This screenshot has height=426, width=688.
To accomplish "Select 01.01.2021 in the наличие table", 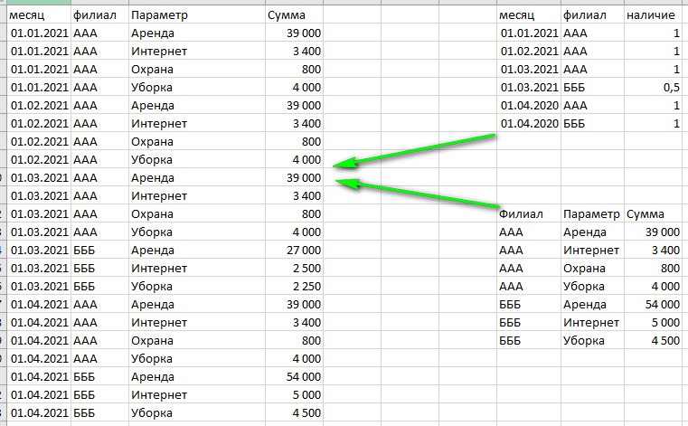I will (529, 33).
